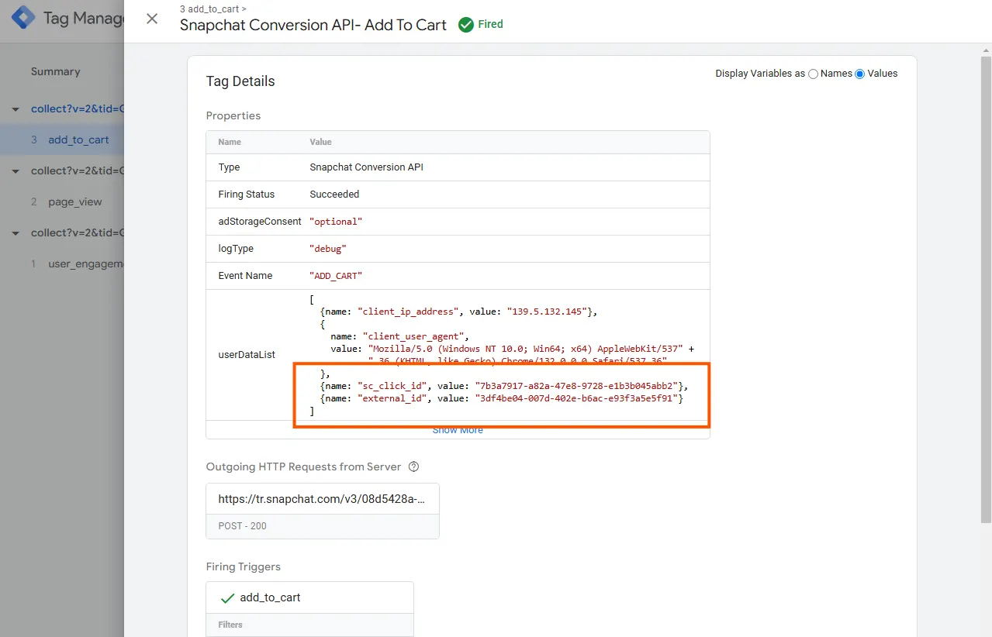Open help for Outgoing HTTP Requests
The image size is (992, 637).
pyautogui.click(x=413, y=467)
